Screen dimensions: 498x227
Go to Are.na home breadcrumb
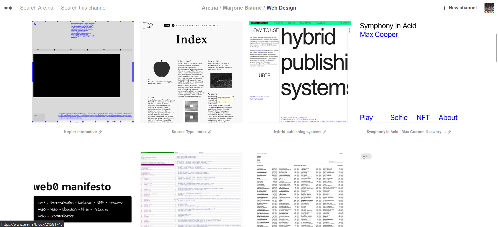point(210,8)
